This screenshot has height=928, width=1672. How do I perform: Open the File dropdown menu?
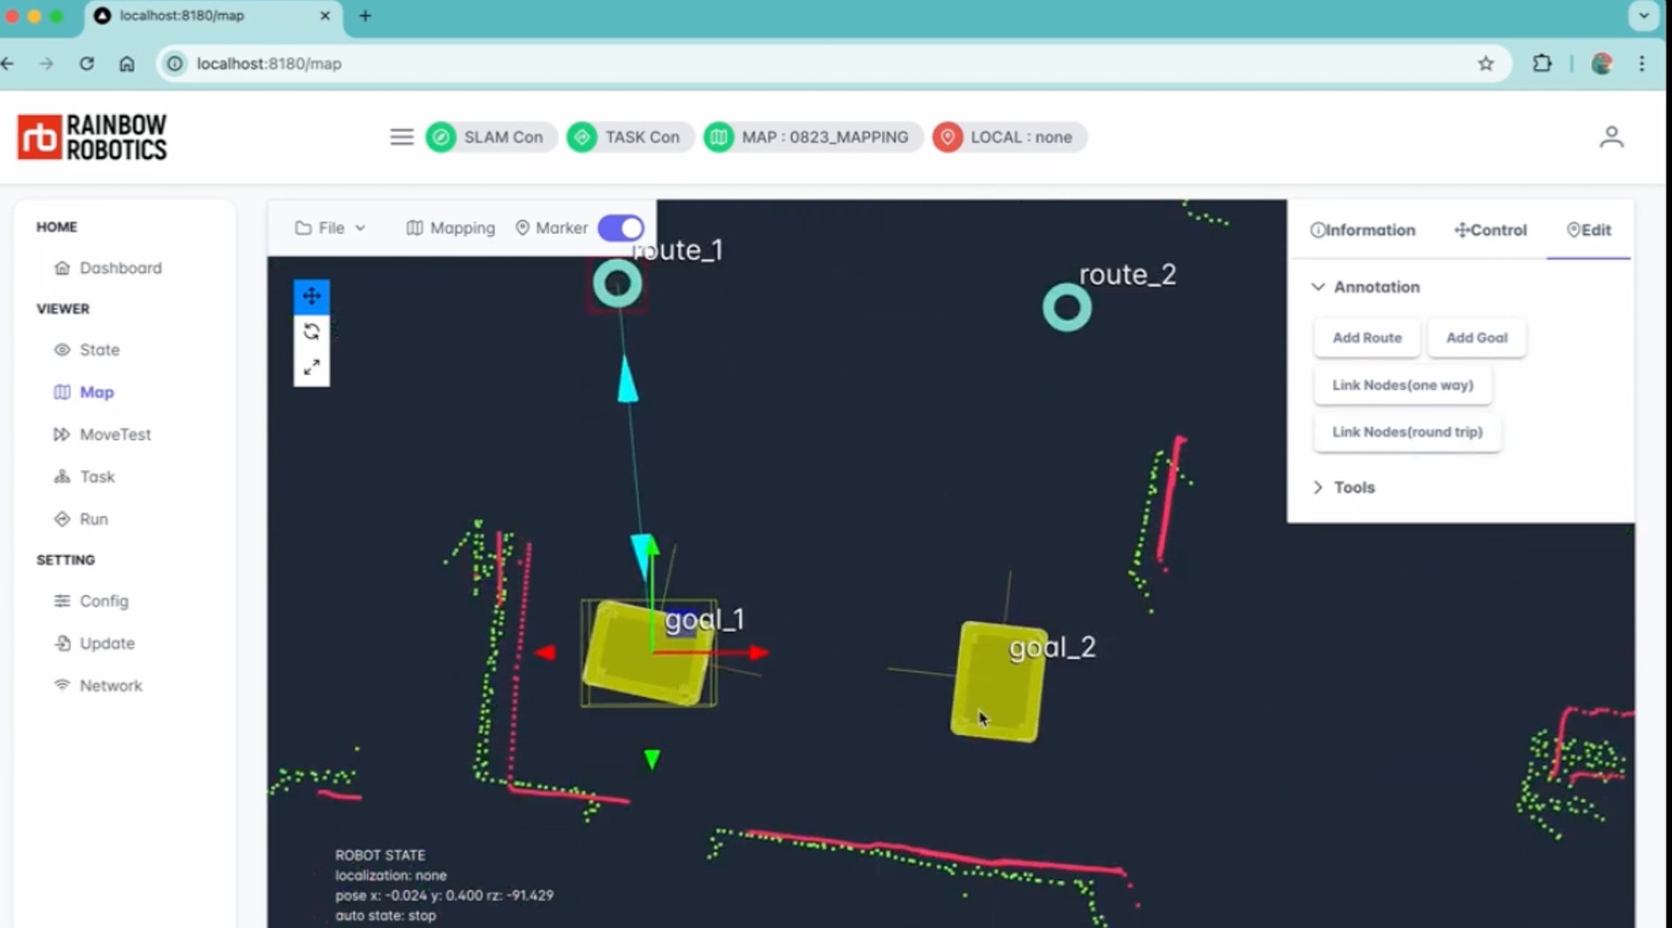[330, 228]
